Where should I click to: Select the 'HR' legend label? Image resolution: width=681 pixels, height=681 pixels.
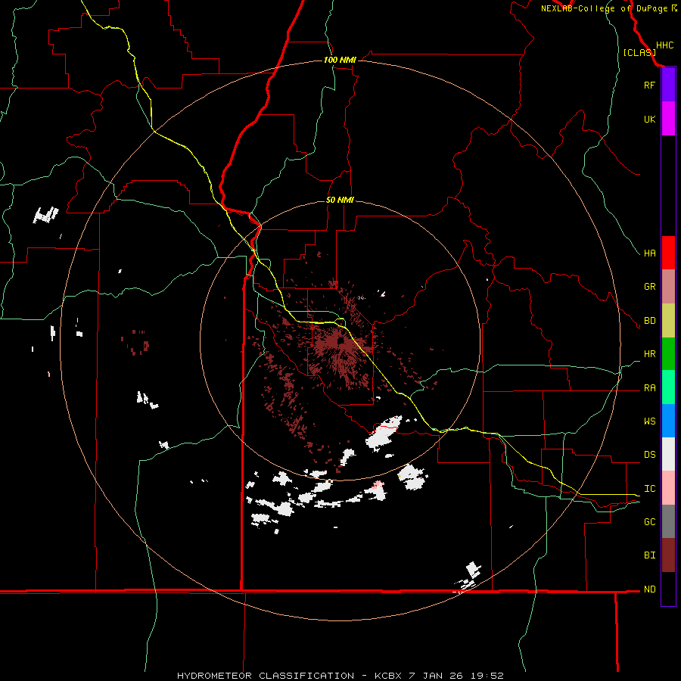[649, 354]
